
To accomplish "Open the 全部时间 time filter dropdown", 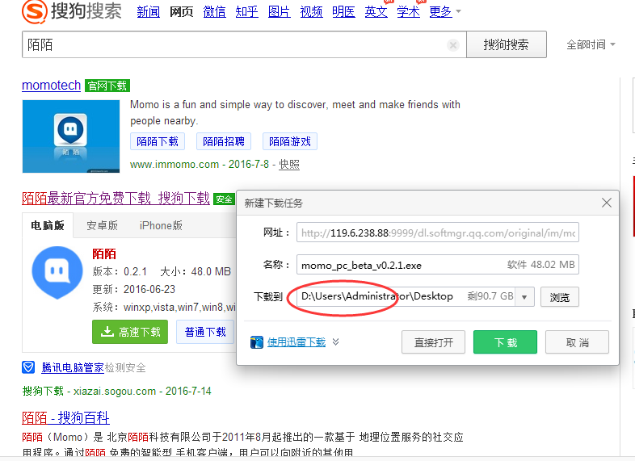I will [591, 44].
